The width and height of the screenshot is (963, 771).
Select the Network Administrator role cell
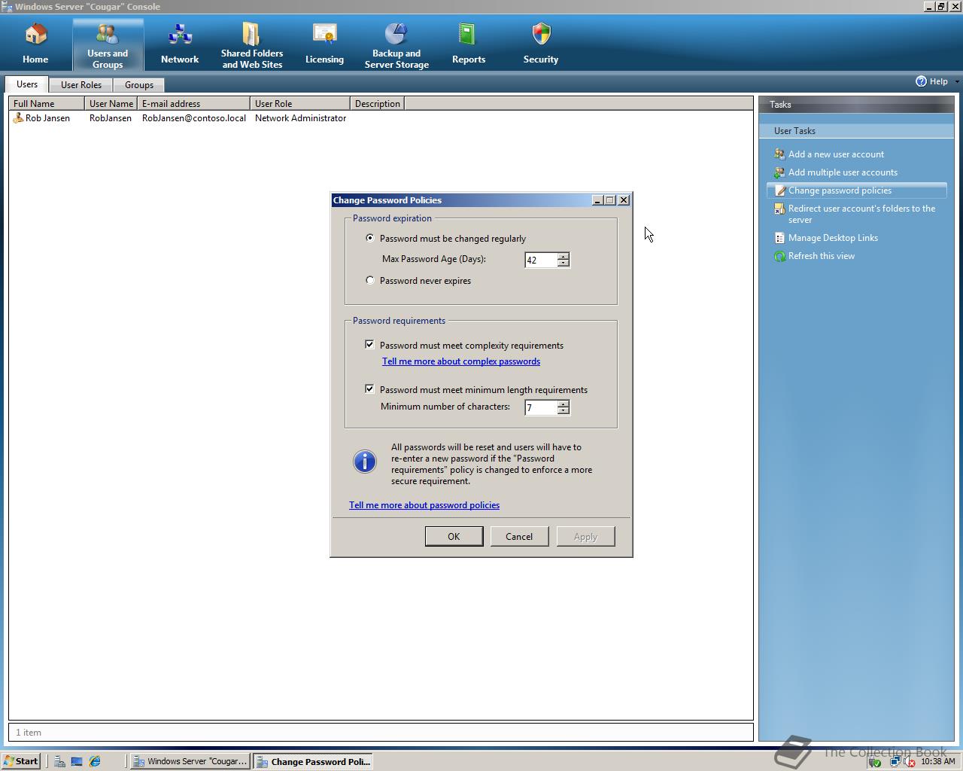coord(300,118)
